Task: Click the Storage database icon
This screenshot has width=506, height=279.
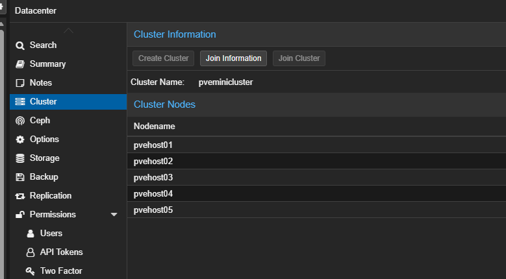Action: pyautogui.click(x=19, y=158)
